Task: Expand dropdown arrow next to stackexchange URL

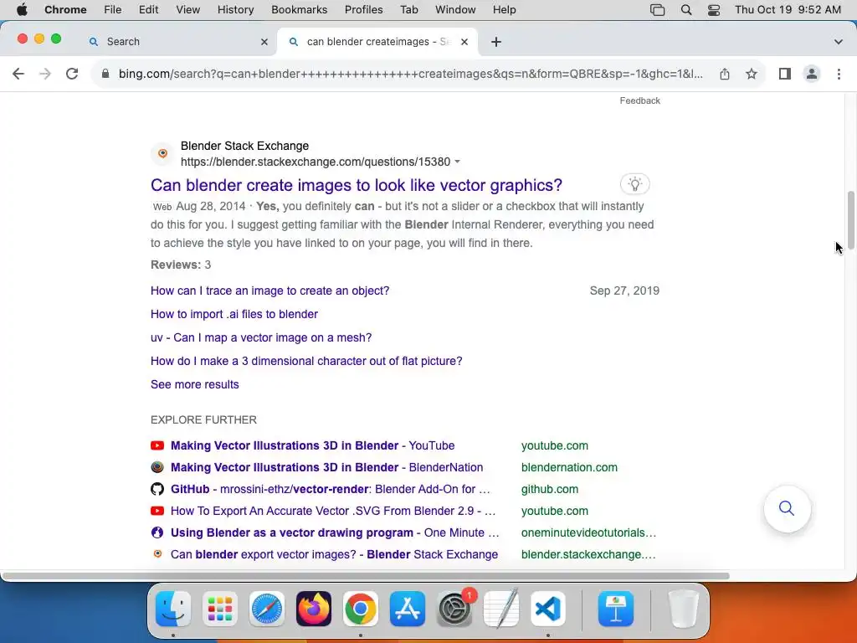Action: [458, 162]
